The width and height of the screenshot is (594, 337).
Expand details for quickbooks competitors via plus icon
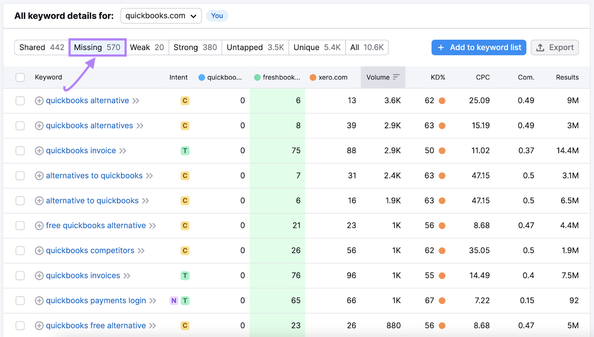(x=39, y=251)
